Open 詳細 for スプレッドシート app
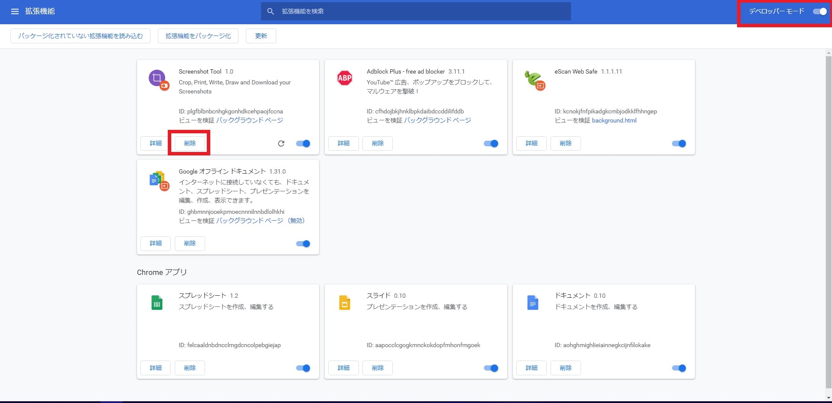Screen dimensions: 832x403 click(x=156, y=368)
